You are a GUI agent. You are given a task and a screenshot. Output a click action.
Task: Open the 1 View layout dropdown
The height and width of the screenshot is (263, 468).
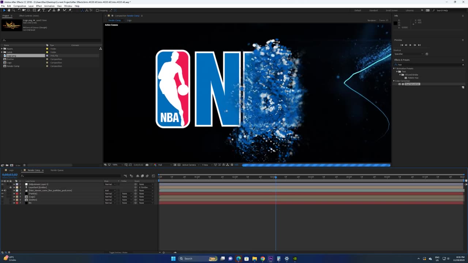point(207,165)
